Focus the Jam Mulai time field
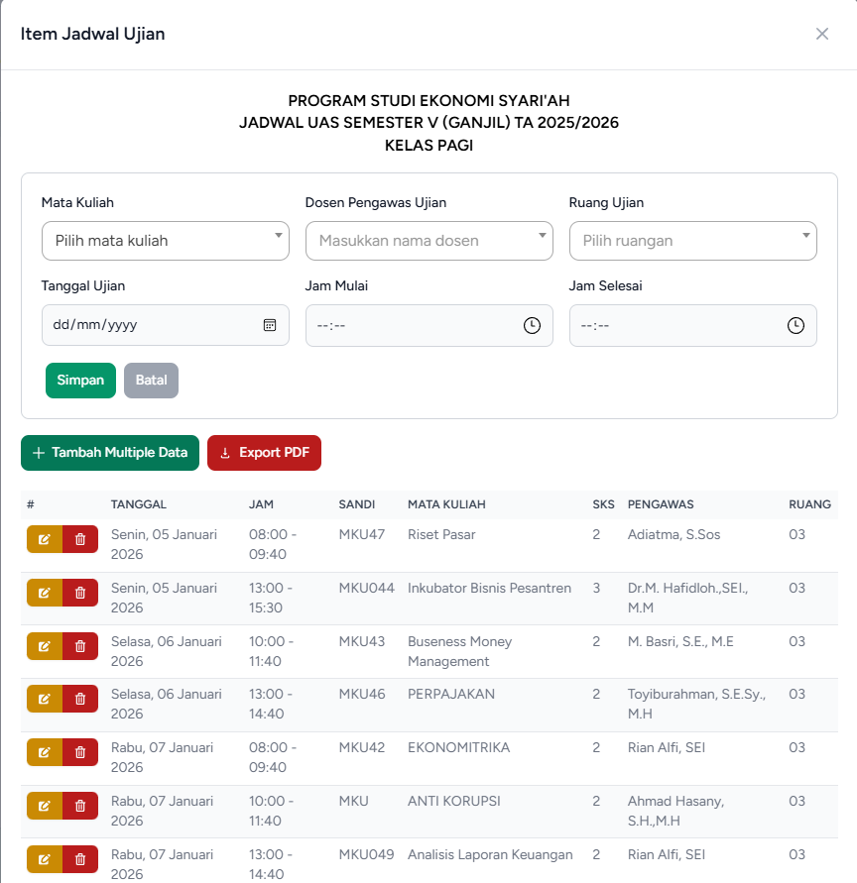 coord(429,325)
